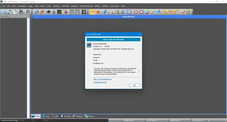The width and height of the screenshot is (227, 122).
Task: Select the elliptical ROI selection tool
Action: point(136,12)
